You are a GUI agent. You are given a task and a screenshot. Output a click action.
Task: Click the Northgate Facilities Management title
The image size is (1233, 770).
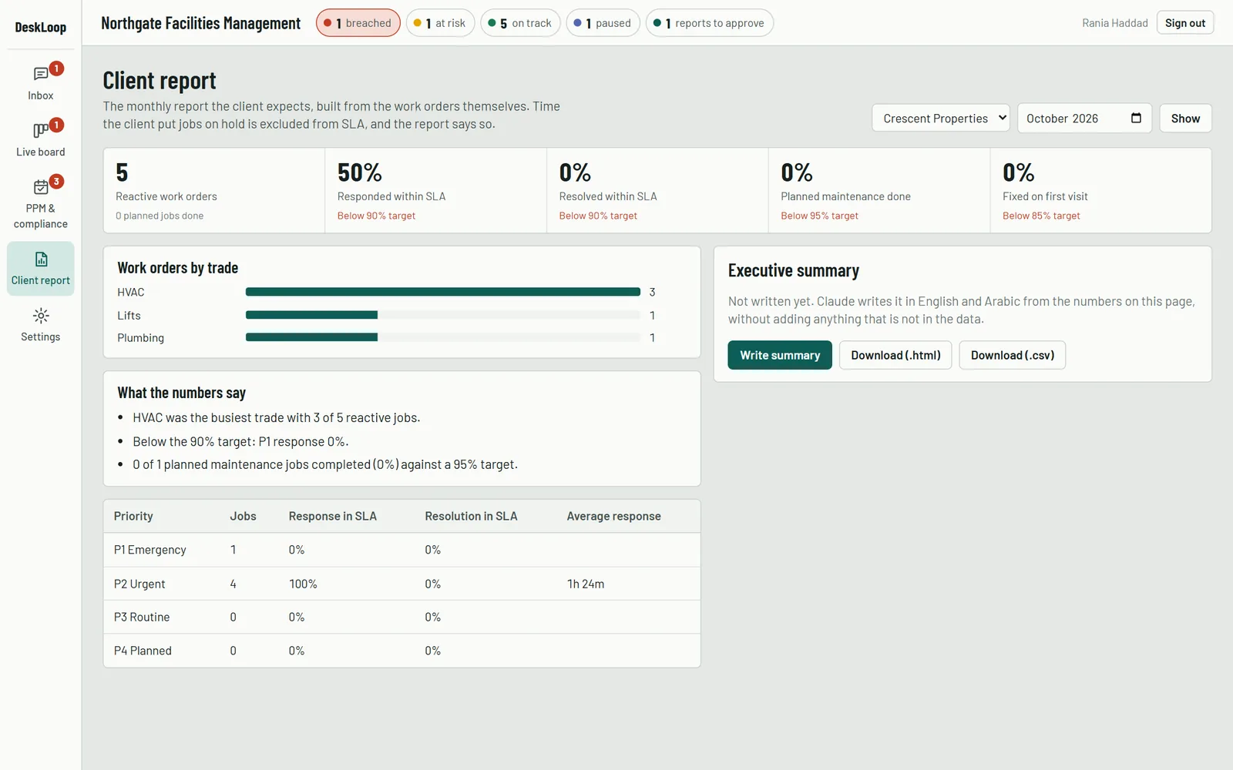[x=201, y=23]
